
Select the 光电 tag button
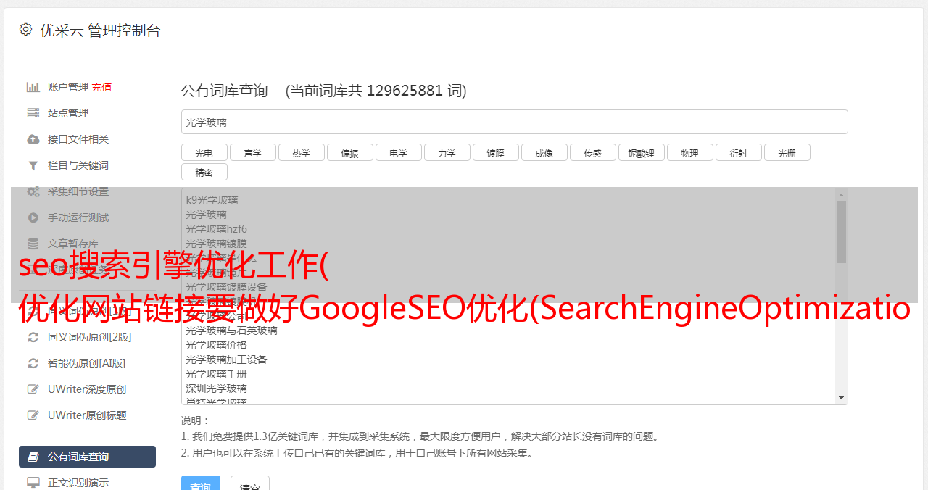click(204, 153)
